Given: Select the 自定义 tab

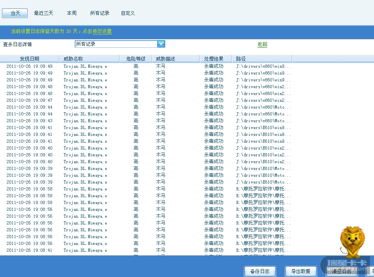Looking at the screenshot, I should pos(128,13).
